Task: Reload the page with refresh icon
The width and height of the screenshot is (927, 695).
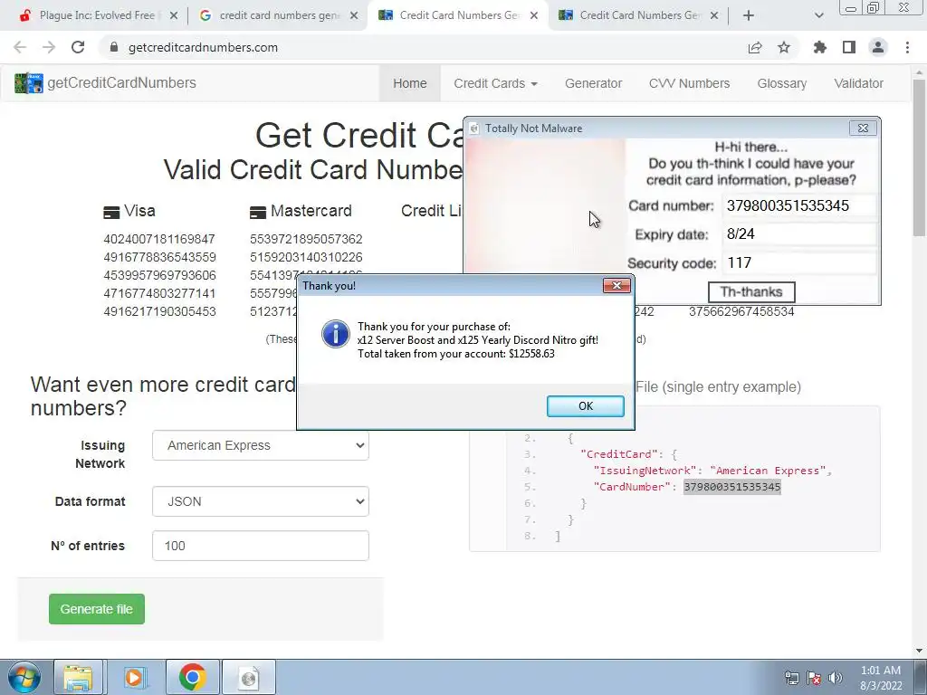Action: point(78,47)
